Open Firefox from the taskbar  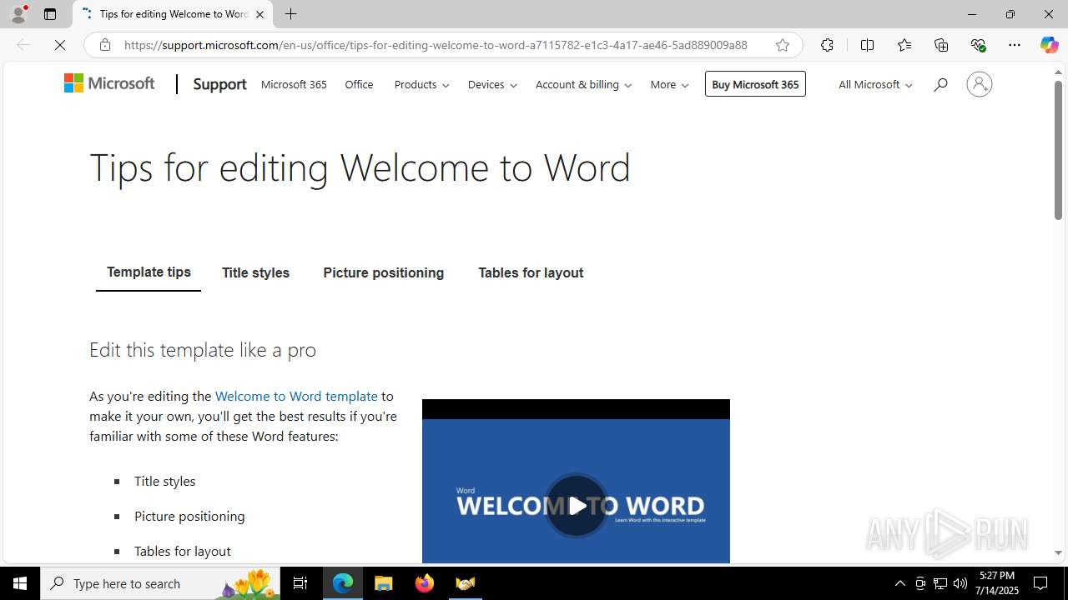pos(424,583)
